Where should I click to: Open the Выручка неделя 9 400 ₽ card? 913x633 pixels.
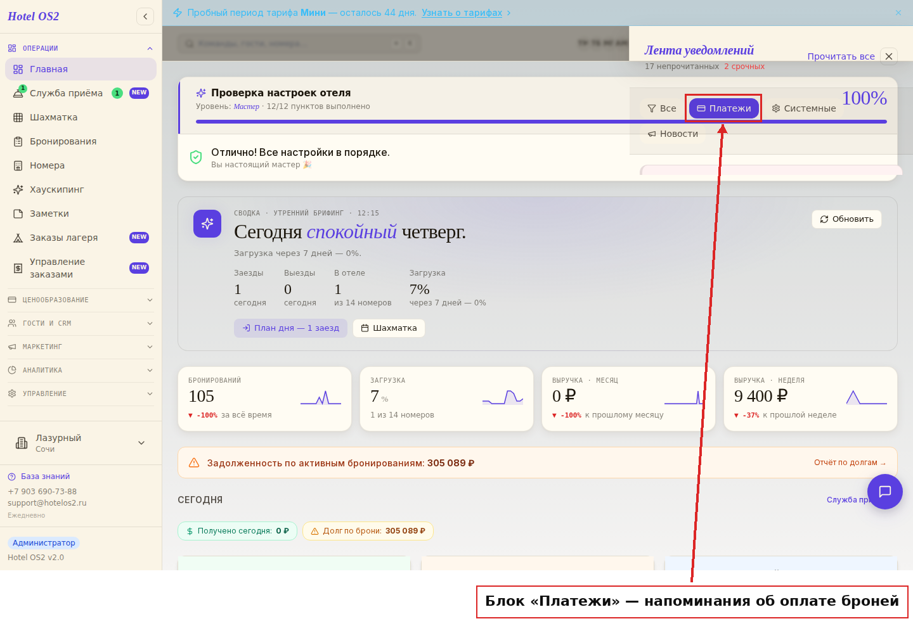coord(810,399)
